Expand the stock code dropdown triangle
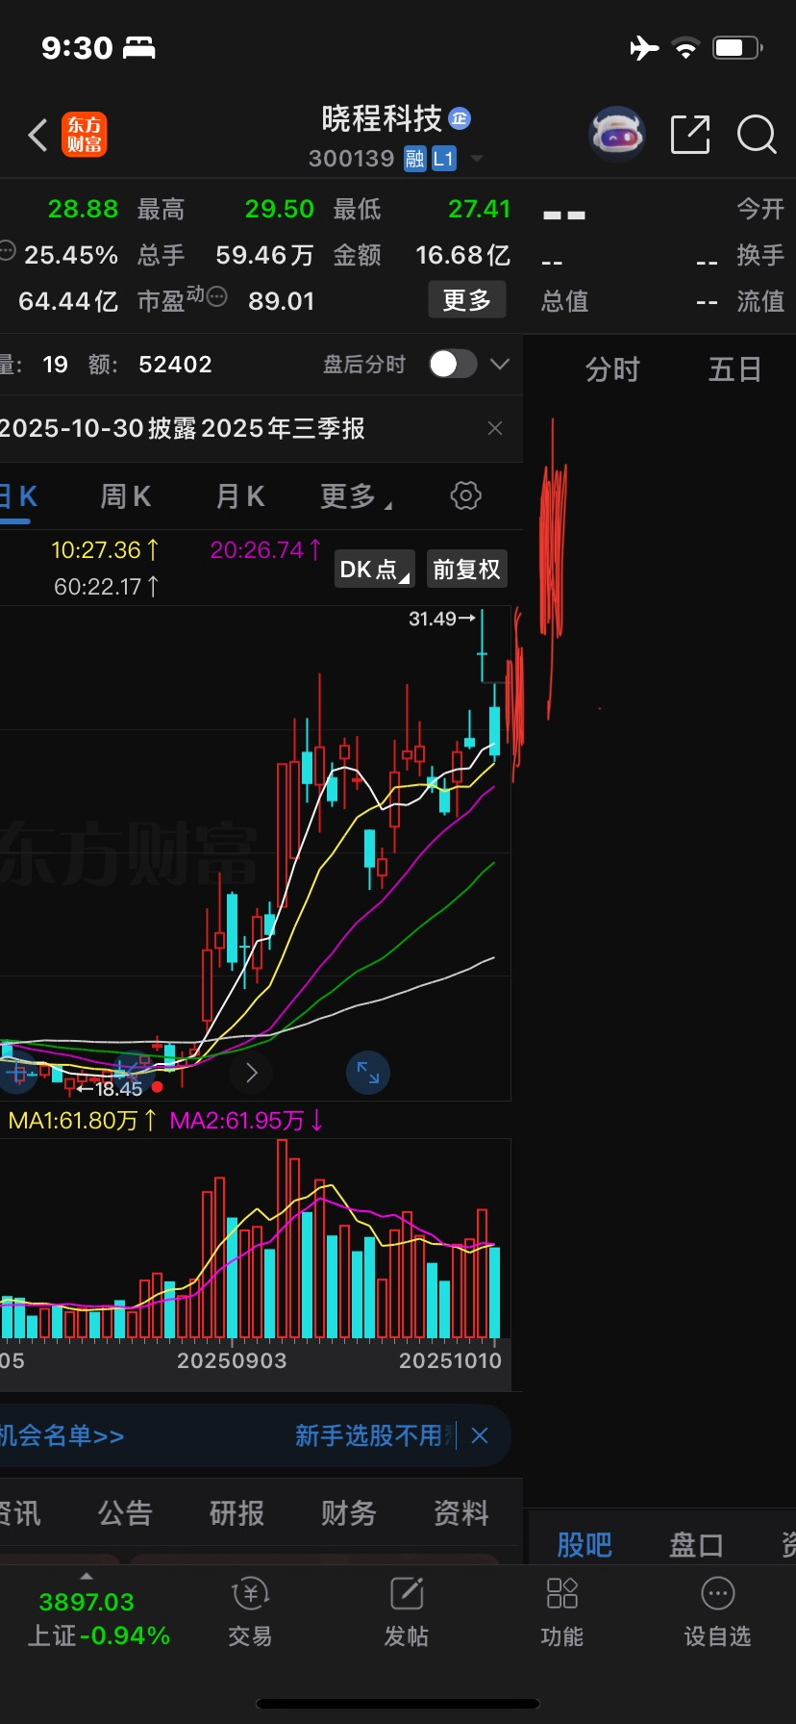The image size is (796, 1724). tap(476, 159)
